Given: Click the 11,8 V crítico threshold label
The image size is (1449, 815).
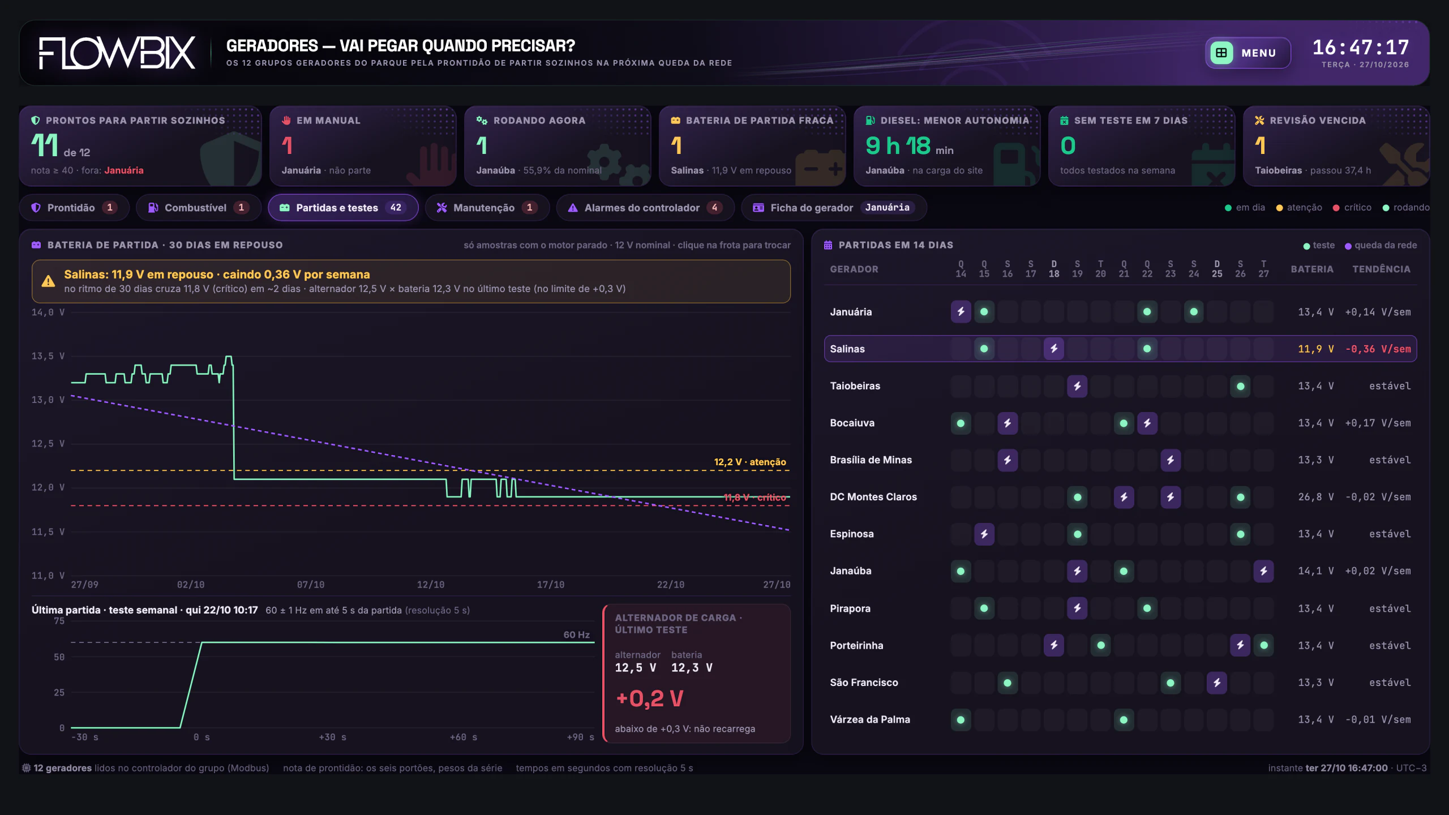Looking at the screenshot, I should (x=755, y=497).
